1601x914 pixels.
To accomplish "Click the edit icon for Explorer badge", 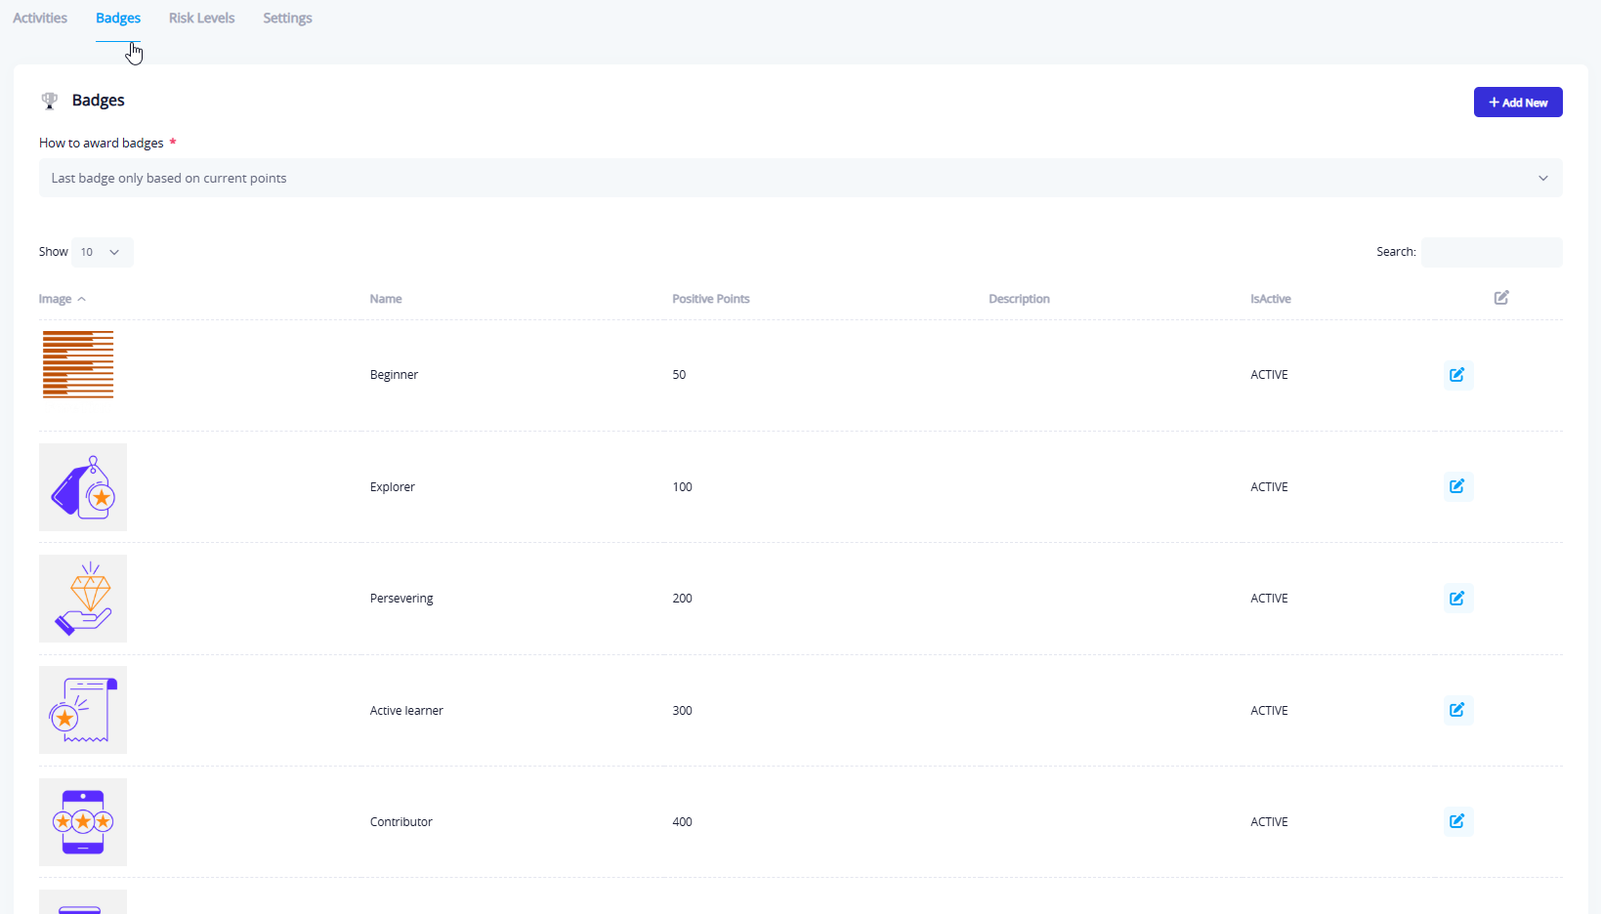I will [x=1457, y=486].
